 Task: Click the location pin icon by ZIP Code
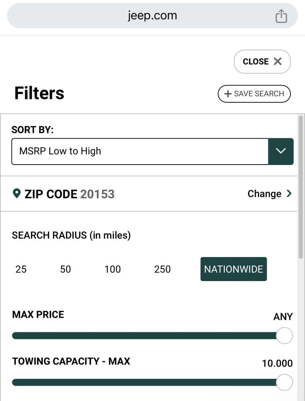pyautogui.click(x=16, y=194)
